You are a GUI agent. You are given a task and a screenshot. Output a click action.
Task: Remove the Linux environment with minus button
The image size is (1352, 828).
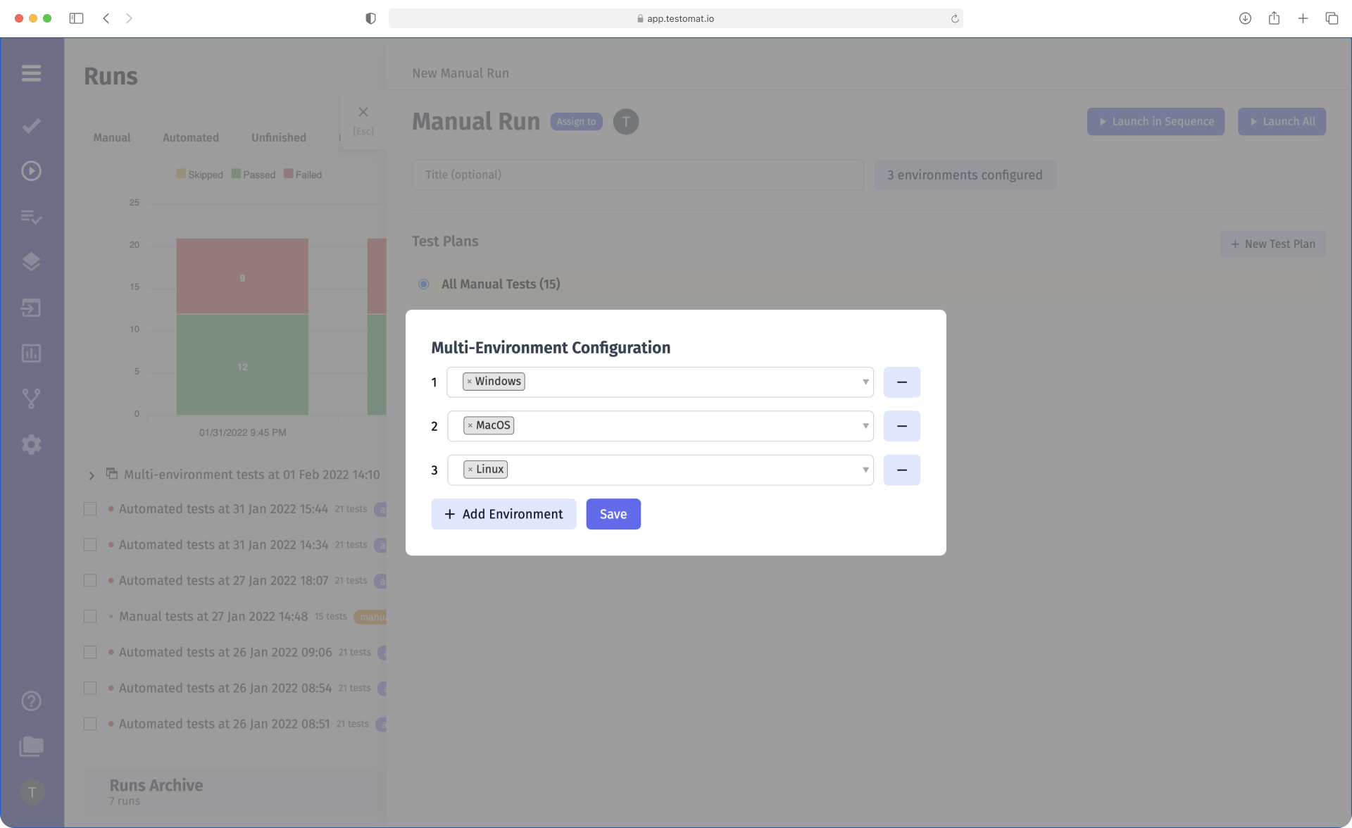coord(902,470)
